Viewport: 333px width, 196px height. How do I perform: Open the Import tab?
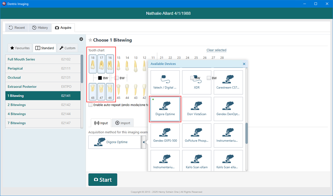[x=122, y=123]
